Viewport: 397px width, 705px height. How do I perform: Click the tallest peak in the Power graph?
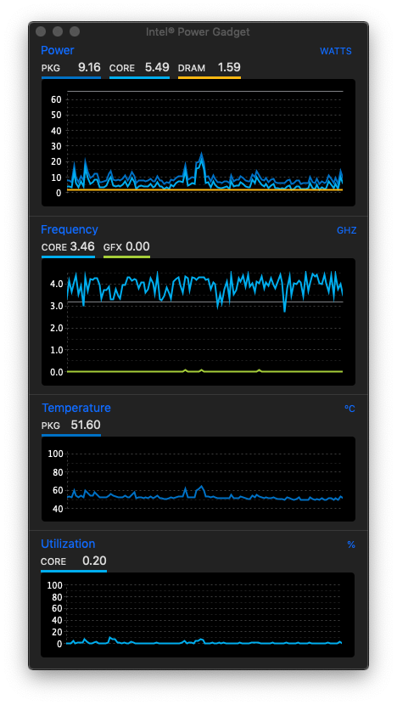201,155
